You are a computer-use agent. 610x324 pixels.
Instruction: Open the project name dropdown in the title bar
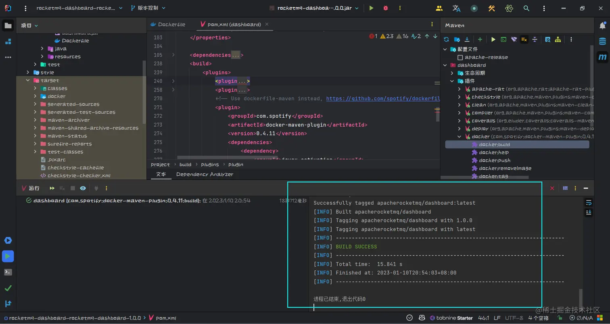pos(79,8)
